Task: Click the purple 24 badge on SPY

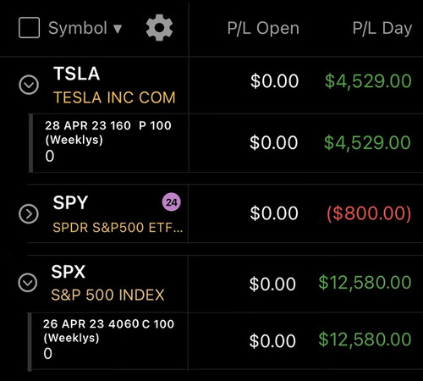Action: click(x=172, y=202)
